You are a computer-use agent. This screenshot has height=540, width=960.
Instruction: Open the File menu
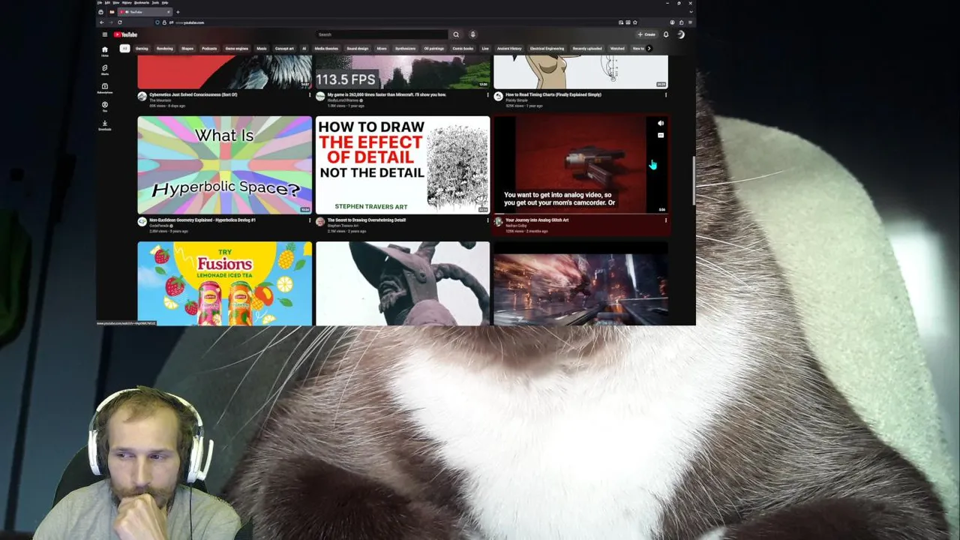100,3
